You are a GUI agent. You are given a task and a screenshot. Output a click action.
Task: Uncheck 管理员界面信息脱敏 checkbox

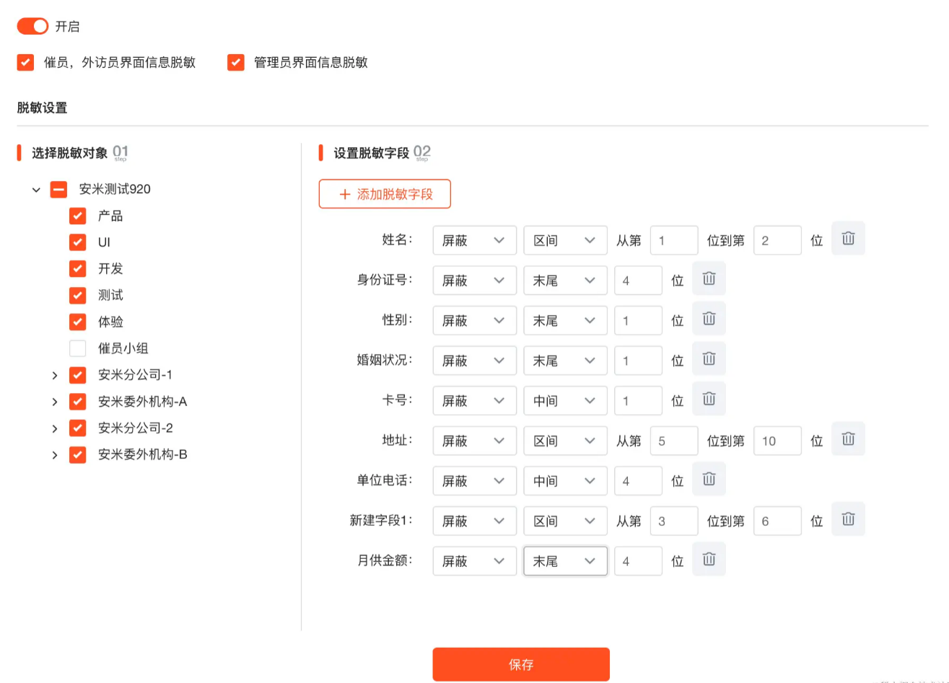[x=236, y=63]
